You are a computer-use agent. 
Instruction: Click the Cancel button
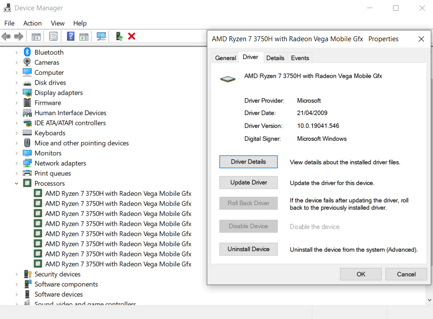coord(406,274)
